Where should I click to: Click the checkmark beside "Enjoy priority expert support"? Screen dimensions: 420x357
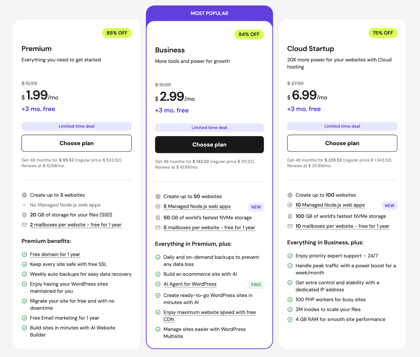[x=290, y=255]
